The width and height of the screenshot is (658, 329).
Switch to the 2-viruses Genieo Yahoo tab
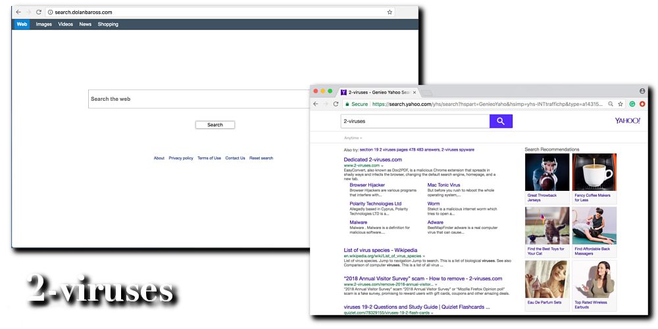point(379,92)
